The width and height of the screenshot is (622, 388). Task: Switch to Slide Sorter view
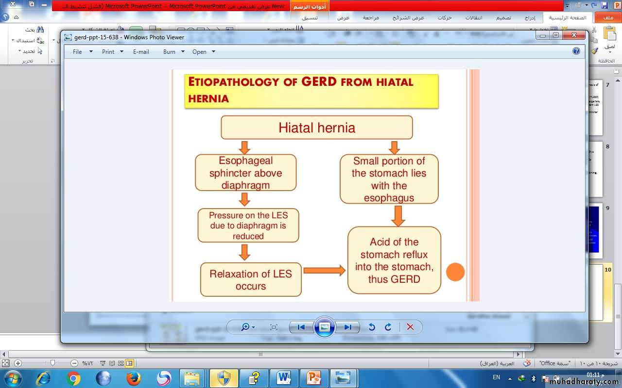coord(121,363)
